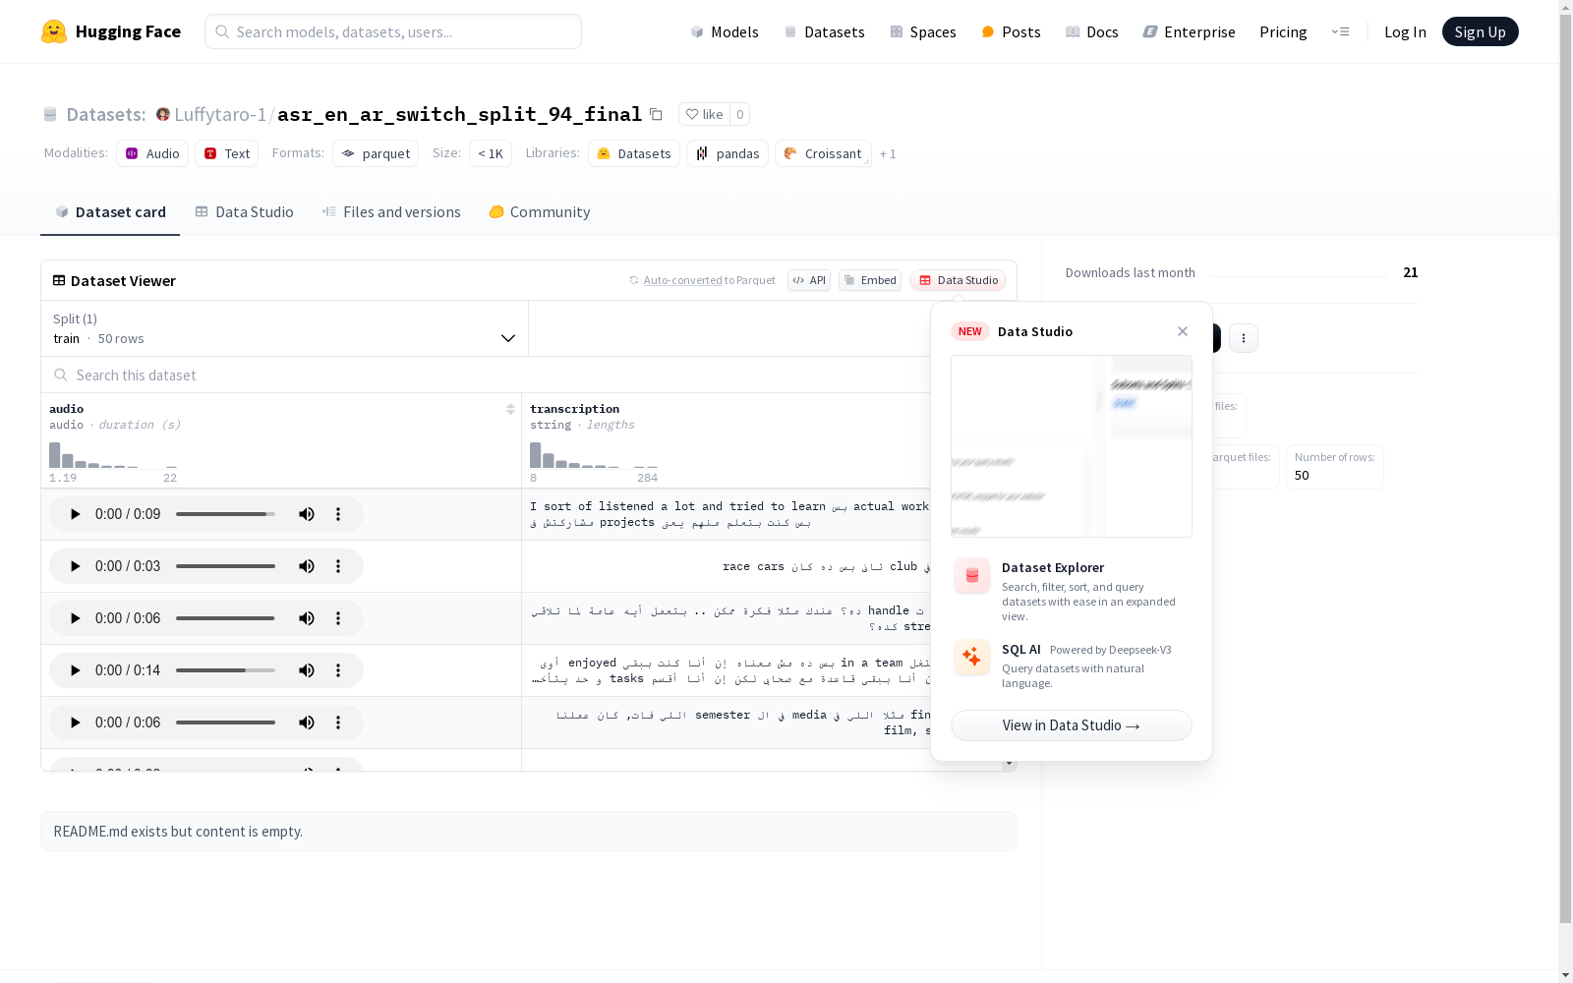The width and height of the screenshot is (1573, 983).
Task: Expand the +1 more libraries tag
Action: (888, 153)
